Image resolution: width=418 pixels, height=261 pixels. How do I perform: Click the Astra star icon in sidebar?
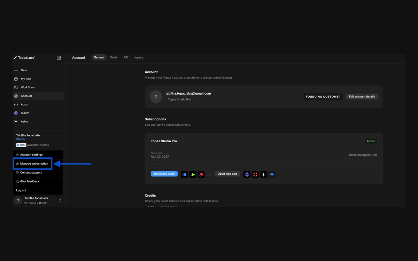[x=16, y=121]
